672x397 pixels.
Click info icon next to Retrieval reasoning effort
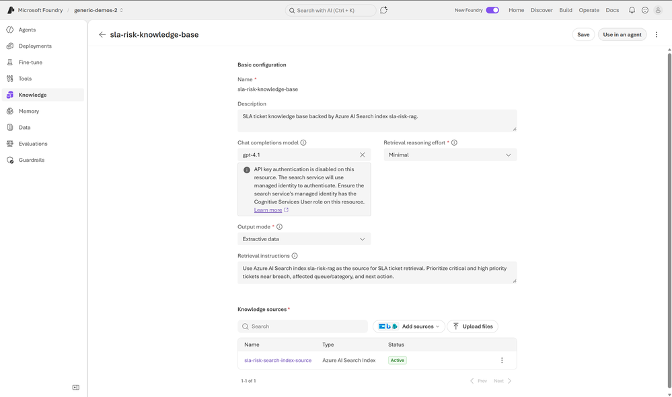tap(454, 142)
